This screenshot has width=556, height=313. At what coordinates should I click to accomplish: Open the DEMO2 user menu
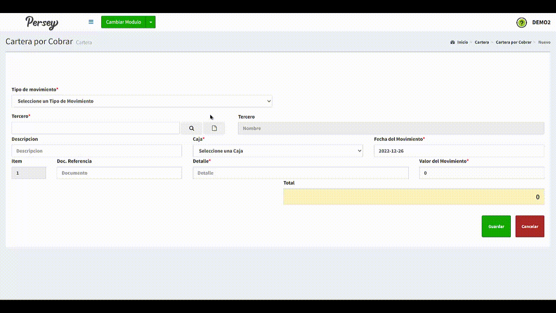pos(541,23)
